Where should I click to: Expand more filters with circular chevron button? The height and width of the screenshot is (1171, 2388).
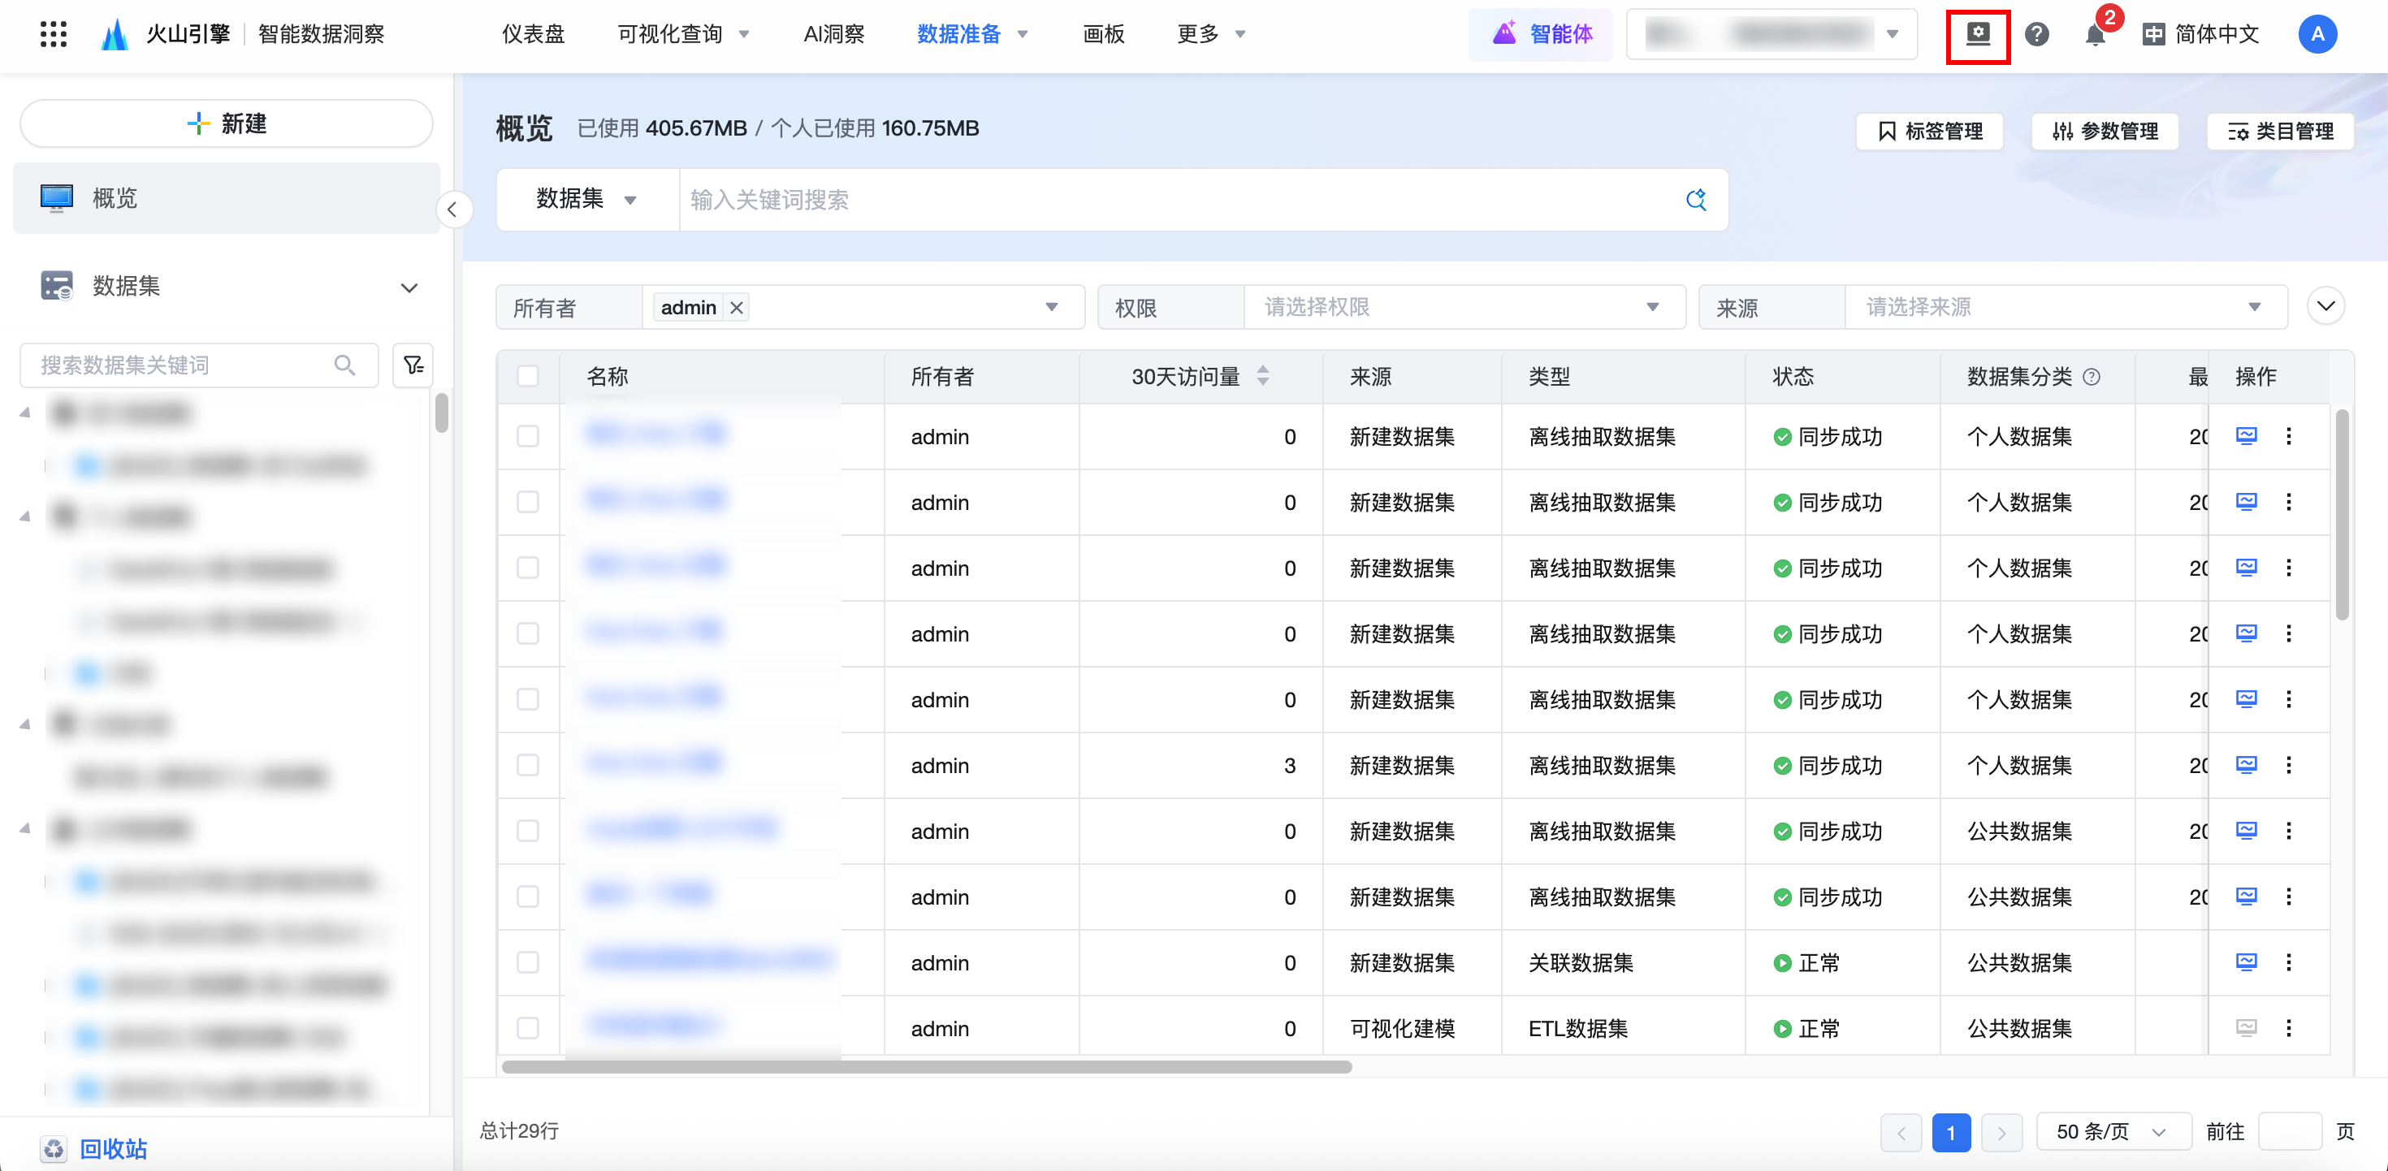tap(2325, 306)
